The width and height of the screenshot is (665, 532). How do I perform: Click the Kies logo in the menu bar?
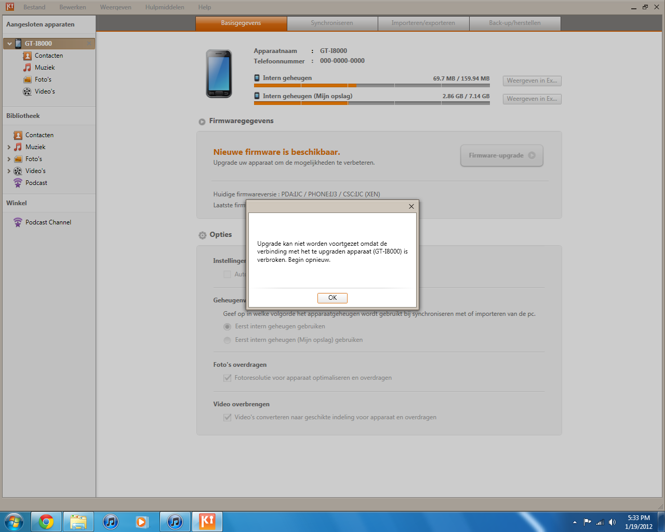[10, 7]
